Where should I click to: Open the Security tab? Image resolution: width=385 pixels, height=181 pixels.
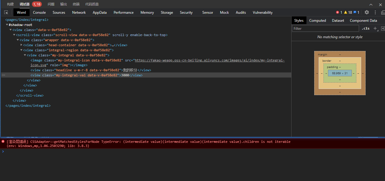[x=186, y=12]
